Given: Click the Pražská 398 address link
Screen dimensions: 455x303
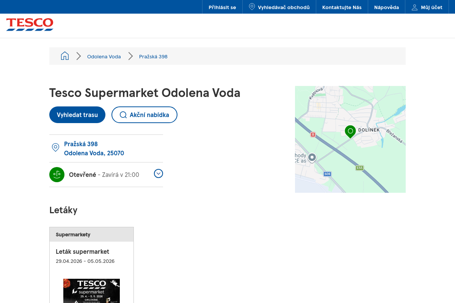Looking at the screenshot, I should (81, 144).
